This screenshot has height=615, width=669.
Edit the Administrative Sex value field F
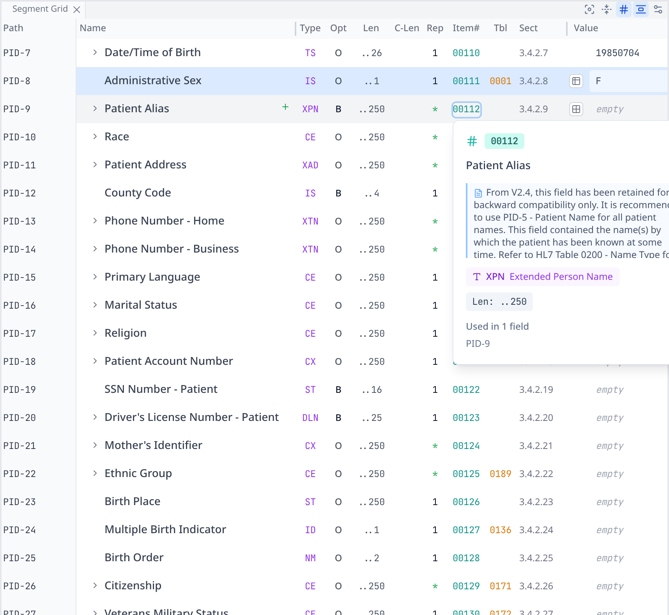click(x=628, y=81)
